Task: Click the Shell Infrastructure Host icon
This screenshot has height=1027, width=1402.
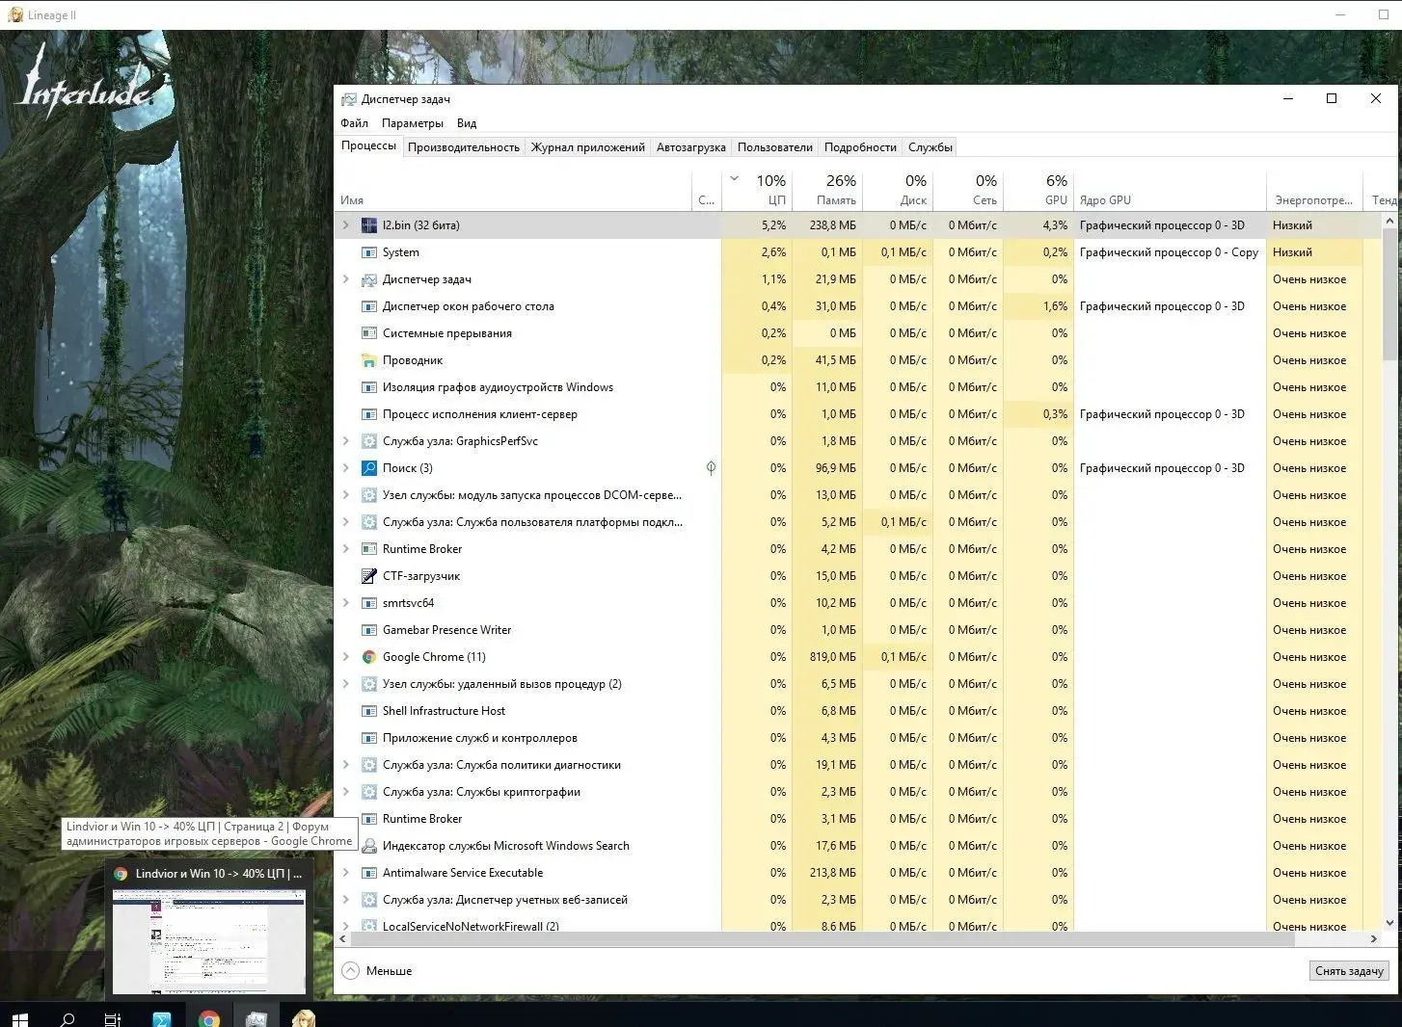Action: (x=368, y=711)
